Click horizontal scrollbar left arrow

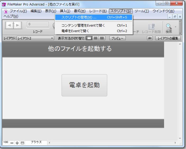click(49, 143)
